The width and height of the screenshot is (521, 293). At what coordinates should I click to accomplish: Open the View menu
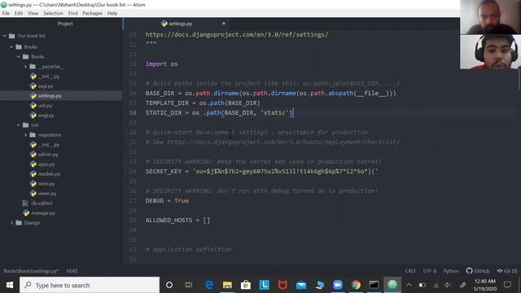(33, 13)
